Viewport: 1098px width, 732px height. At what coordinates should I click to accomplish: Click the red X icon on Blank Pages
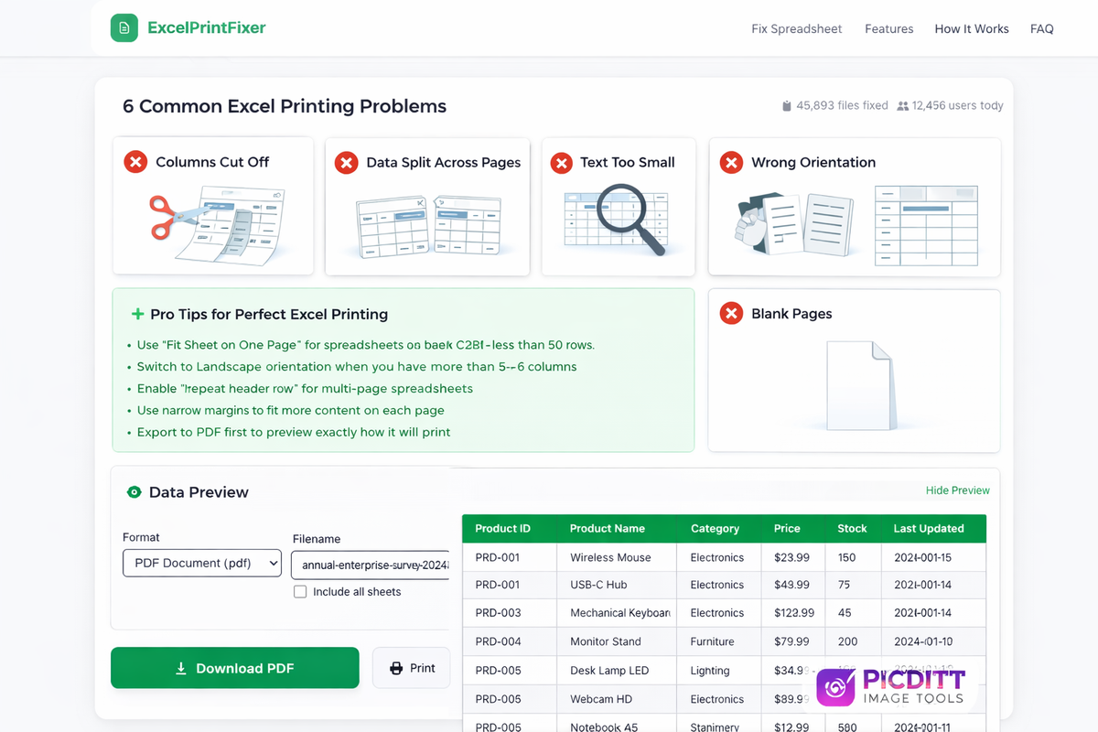pos(731,313)
